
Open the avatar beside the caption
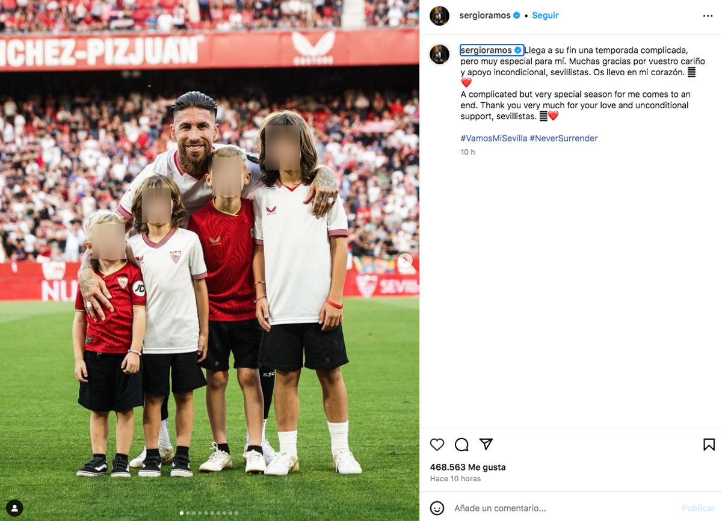click(x=439, y=54)
